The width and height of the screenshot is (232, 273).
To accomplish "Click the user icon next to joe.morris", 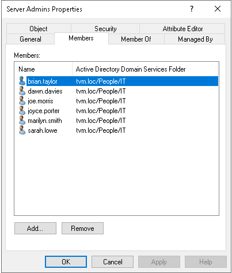I will (x=22, y=100).
